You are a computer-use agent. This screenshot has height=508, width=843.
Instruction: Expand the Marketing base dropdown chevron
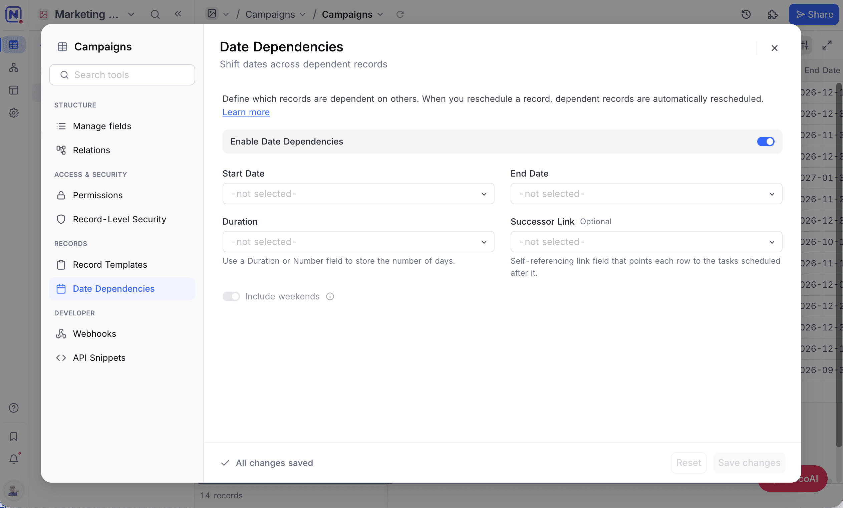tap(131, 14)
